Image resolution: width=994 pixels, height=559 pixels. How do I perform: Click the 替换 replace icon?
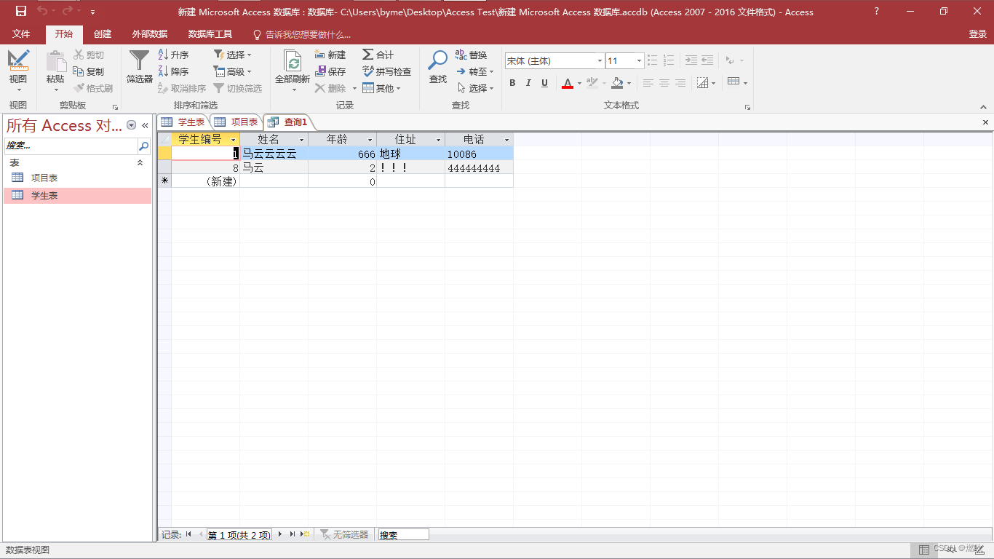pos(461,55)
